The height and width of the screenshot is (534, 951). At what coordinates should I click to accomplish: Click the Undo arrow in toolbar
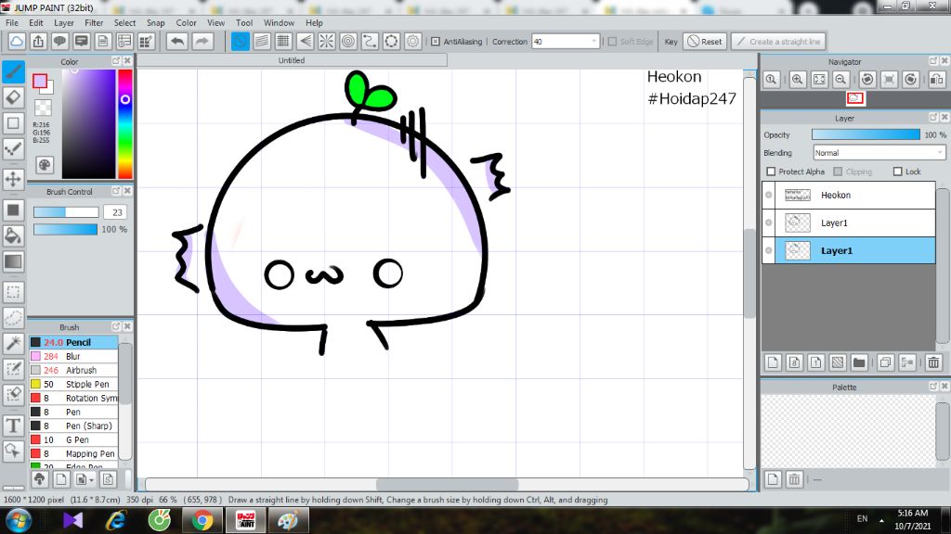tap(177, 41)
